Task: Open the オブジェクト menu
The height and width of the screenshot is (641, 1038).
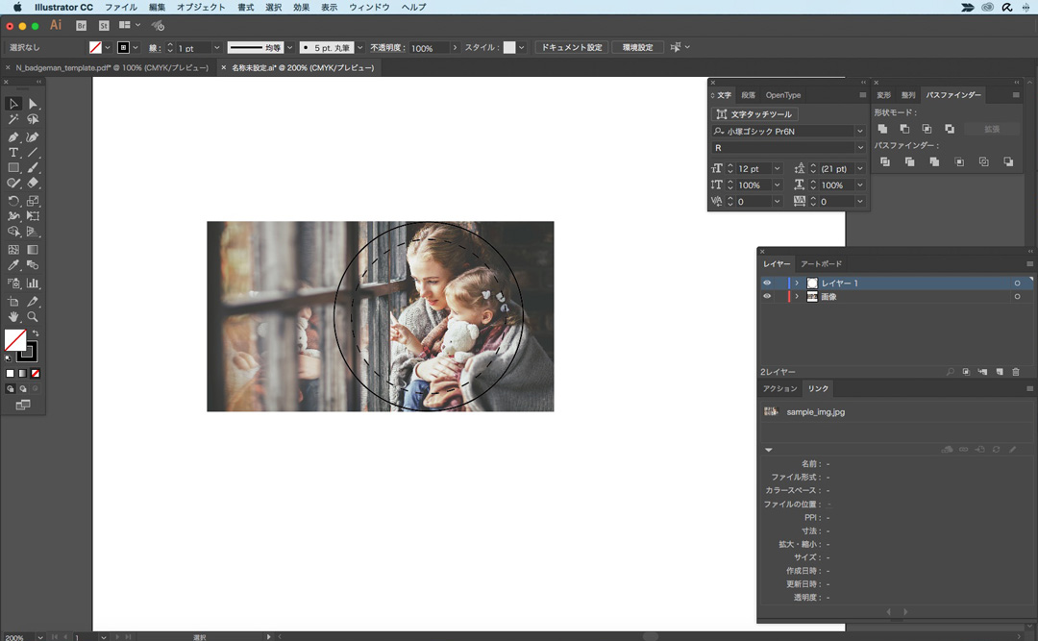Action: (202, 7)
